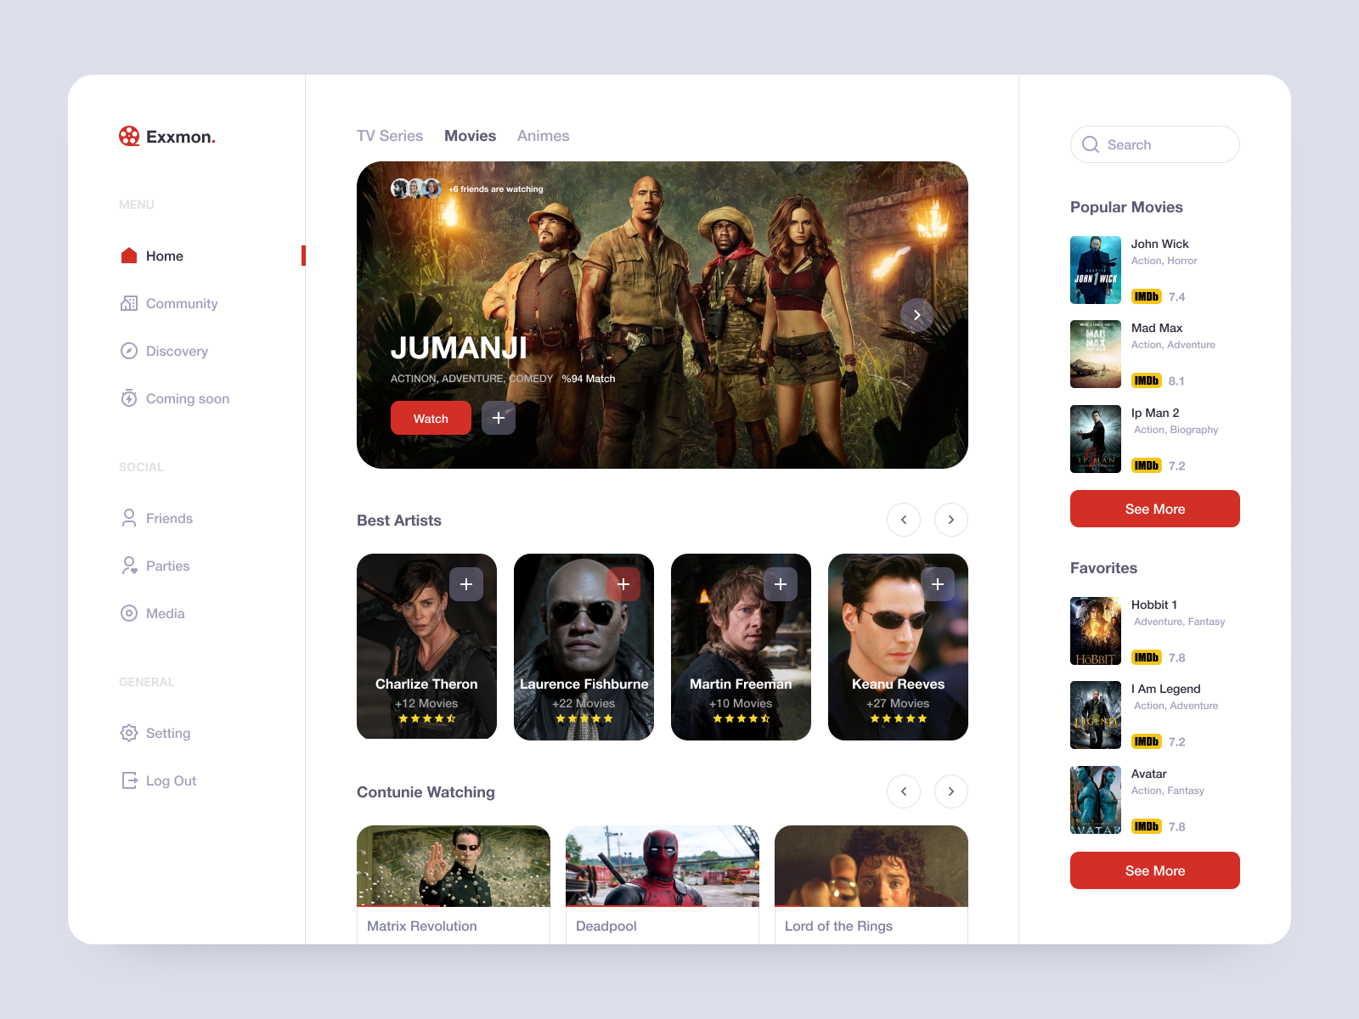
Task: Open the Community section icon
Action: (127, 303)
